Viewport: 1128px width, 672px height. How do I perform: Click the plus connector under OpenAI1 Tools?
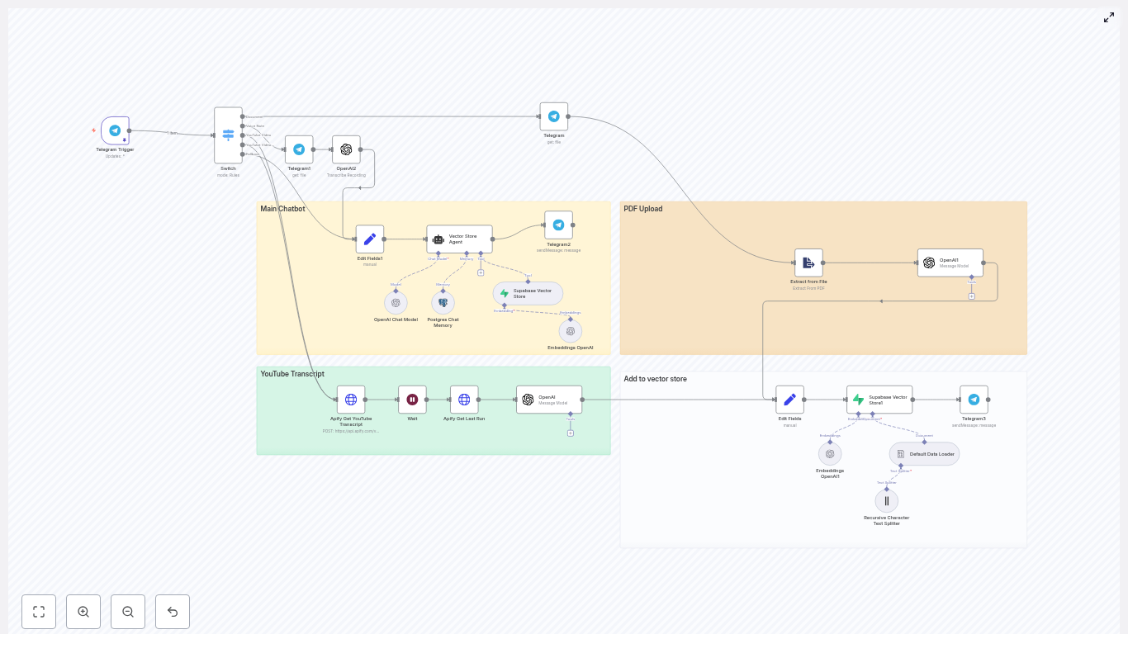pos(971,296)
